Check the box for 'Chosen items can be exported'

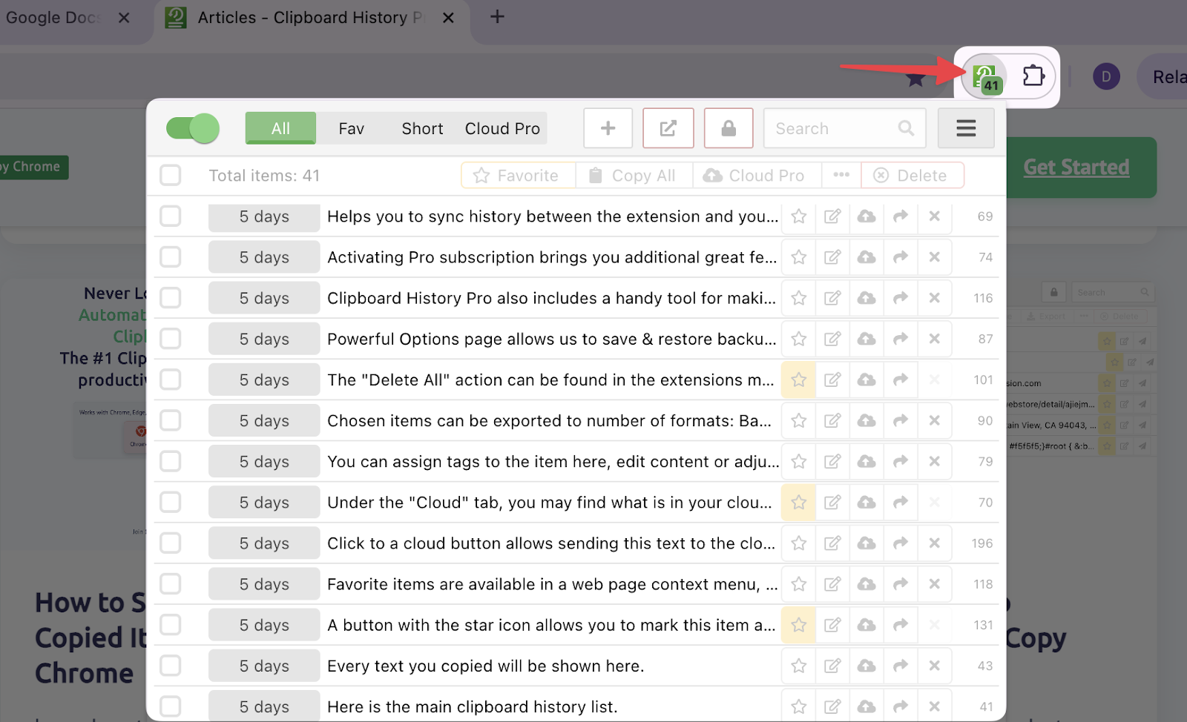click(171, 420)
